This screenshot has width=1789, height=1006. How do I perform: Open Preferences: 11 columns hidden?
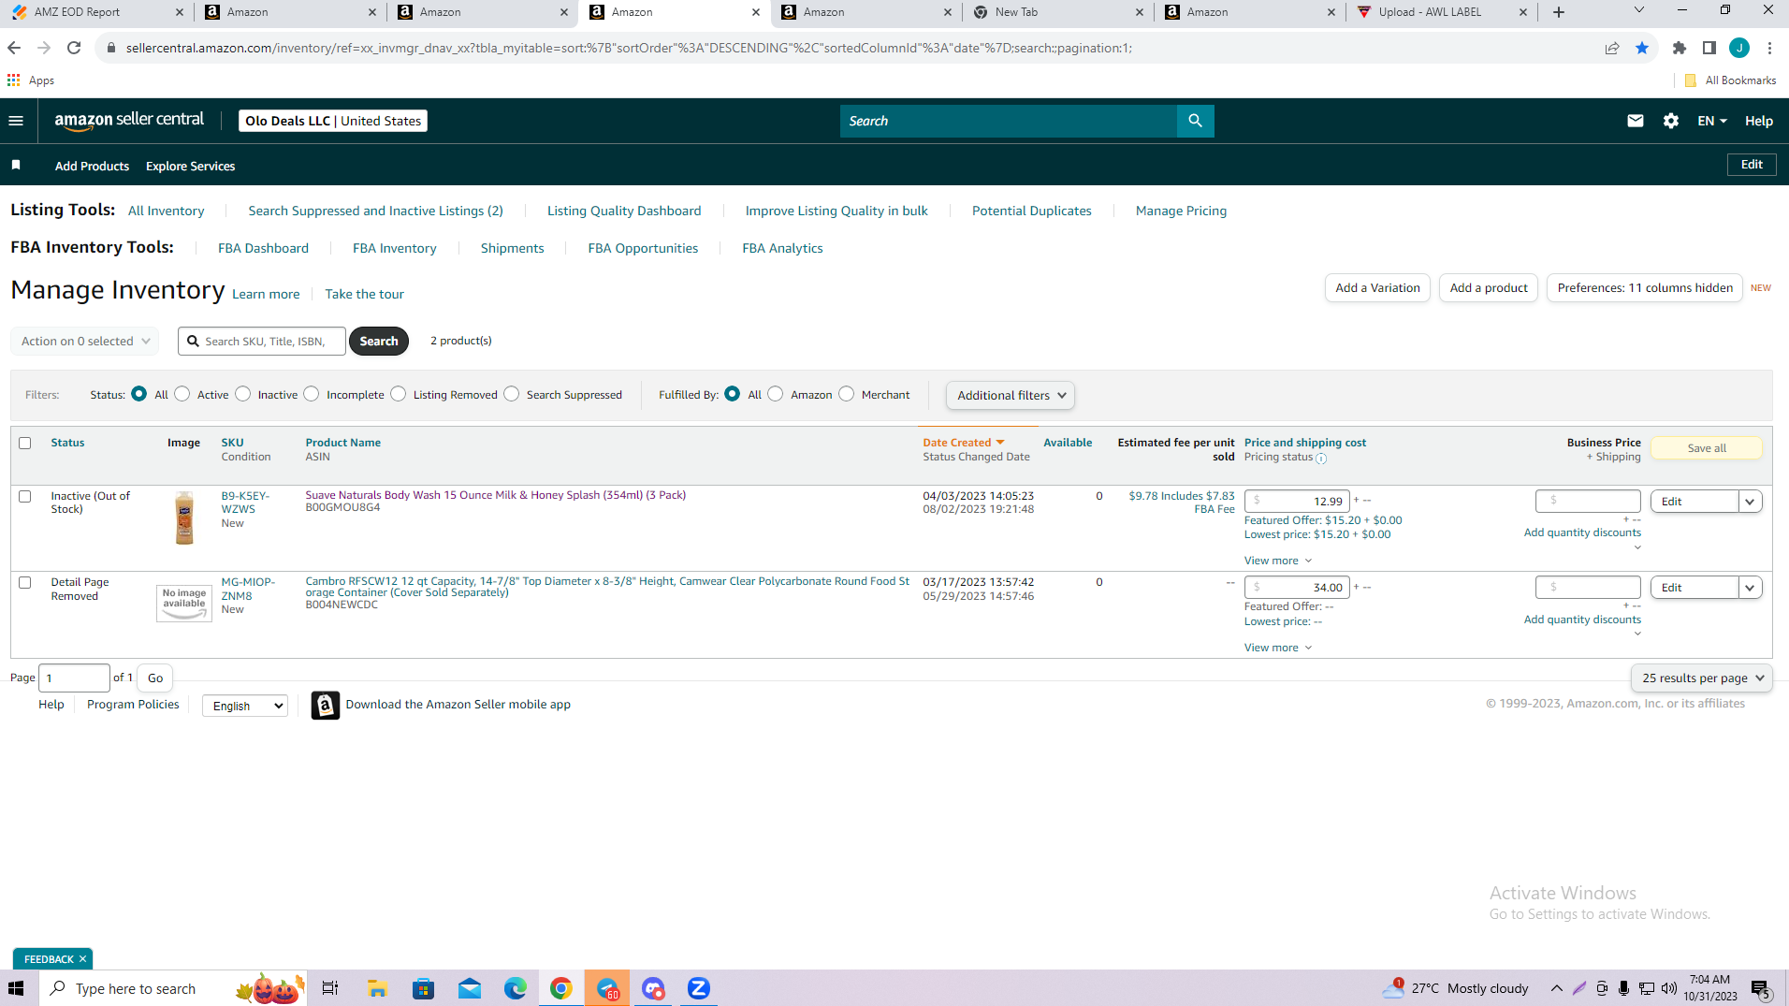(x=1645, y=287)
